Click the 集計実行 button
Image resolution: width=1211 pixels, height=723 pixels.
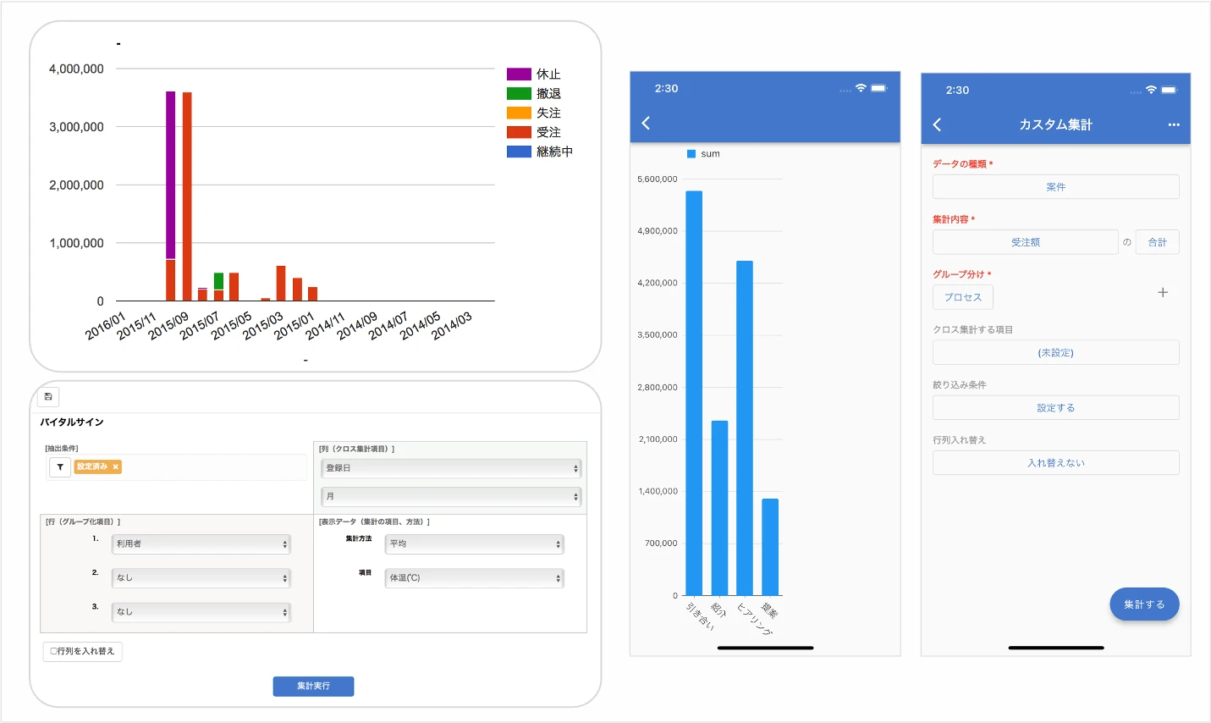(313, 686)
